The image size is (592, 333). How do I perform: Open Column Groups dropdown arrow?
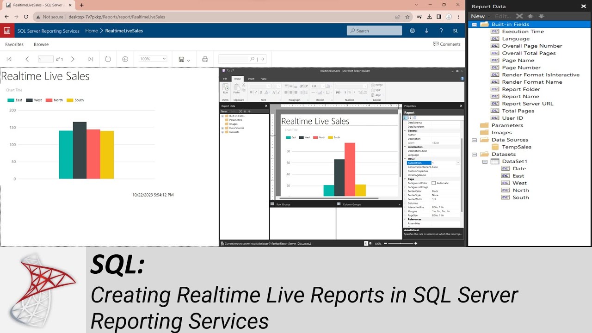click(x=400, y=204)
